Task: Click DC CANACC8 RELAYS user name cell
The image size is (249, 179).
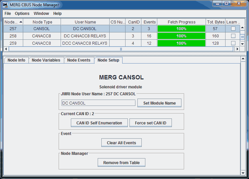Action: click(85, 36)
